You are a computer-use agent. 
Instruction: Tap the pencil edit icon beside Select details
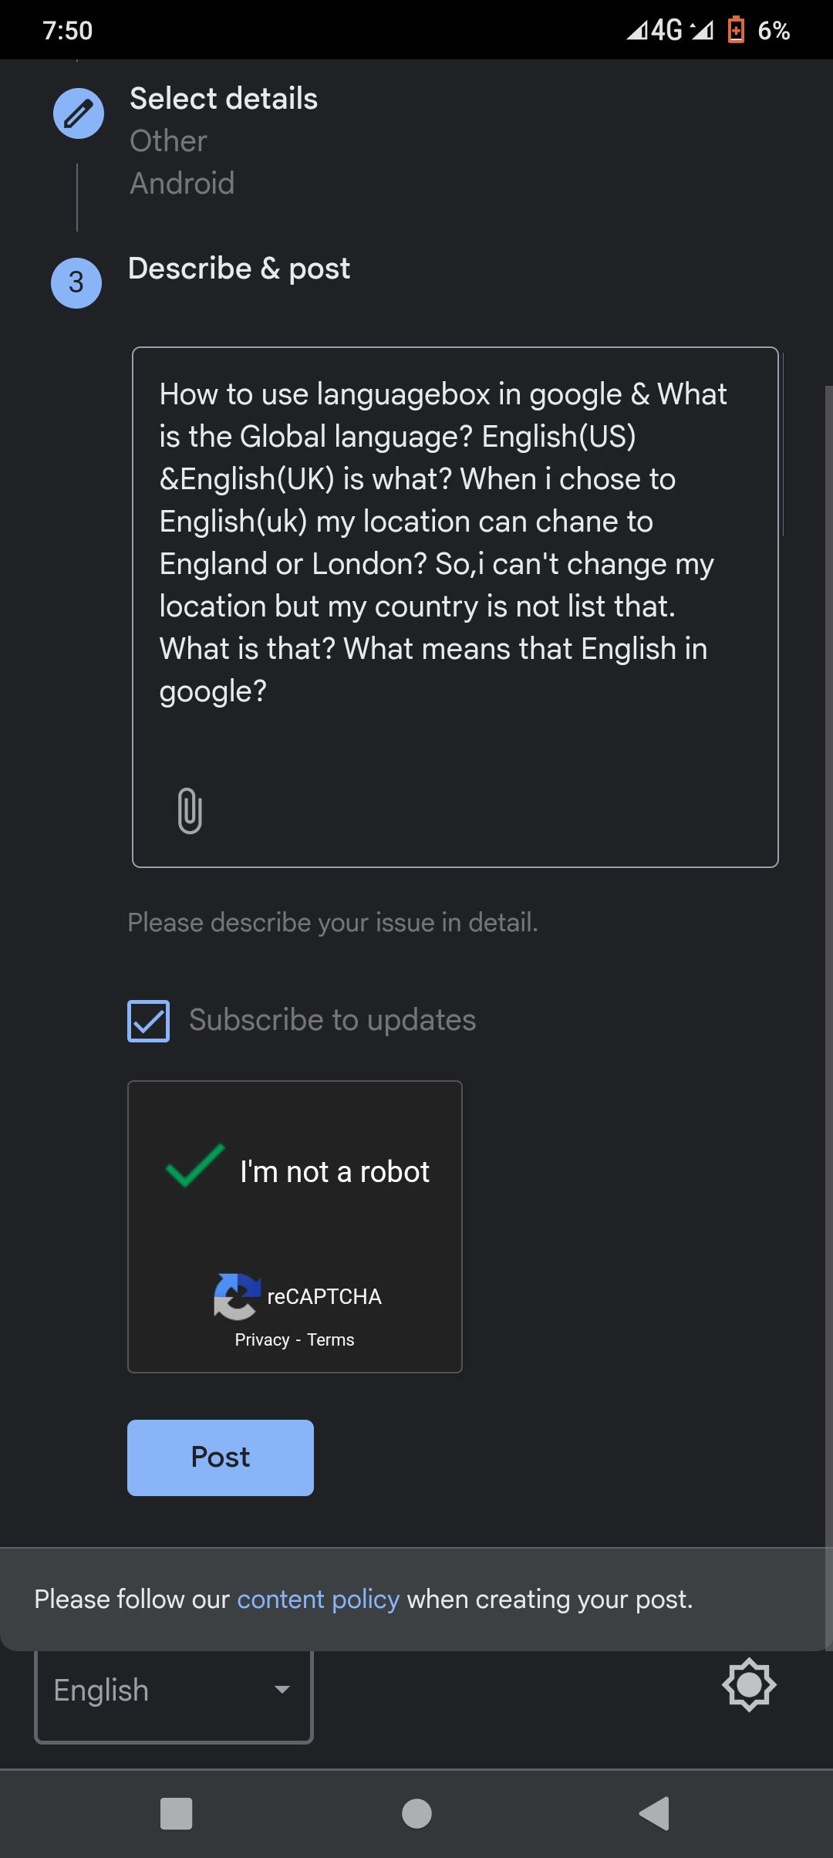79,114
